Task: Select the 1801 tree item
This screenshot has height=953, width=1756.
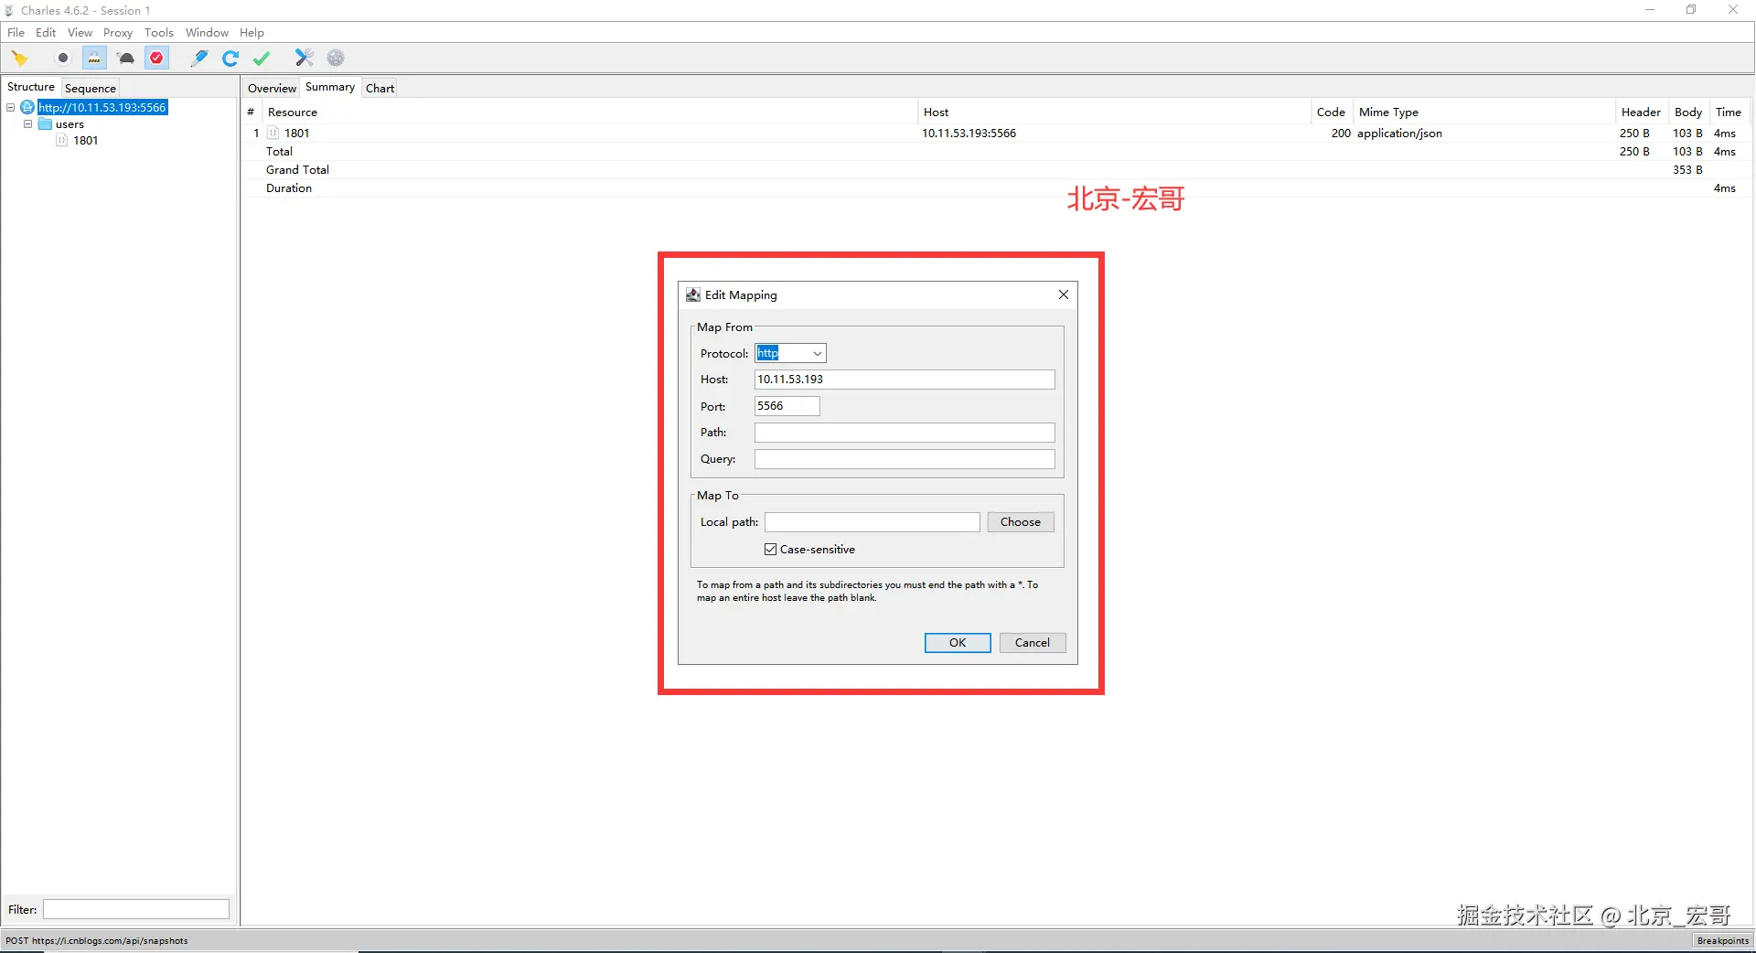Action: pyautogui.click(x=85, y=141)
